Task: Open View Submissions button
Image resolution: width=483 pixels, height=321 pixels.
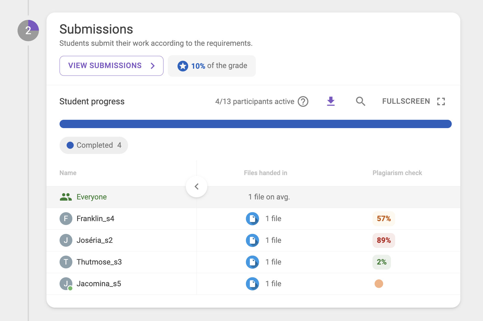Action: click(x=111, y=66)
